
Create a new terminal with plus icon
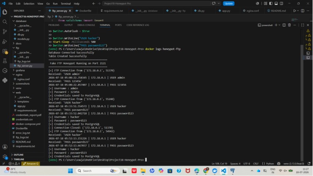click(276, 25)
